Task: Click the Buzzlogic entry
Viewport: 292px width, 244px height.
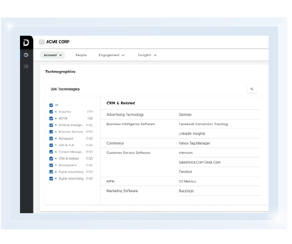Action: point(186,191)
